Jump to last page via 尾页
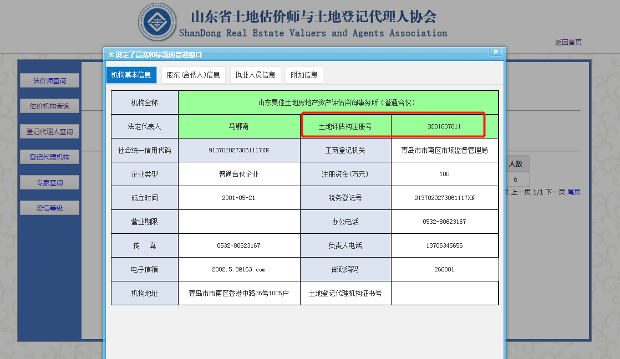Image resolution: width=620 pixels, height=359 pixels. point(574,192)
